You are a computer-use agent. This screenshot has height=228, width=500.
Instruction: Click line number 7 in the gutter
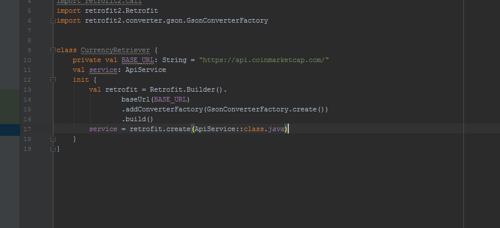tap(29, 31)
